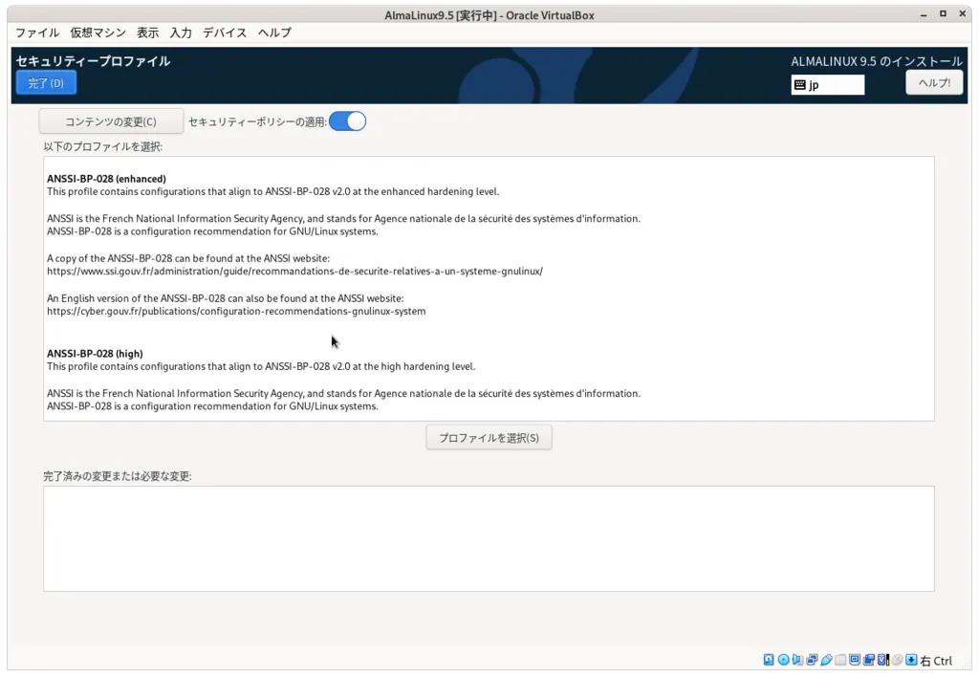Open the デバイス menu

click(225, 33)
